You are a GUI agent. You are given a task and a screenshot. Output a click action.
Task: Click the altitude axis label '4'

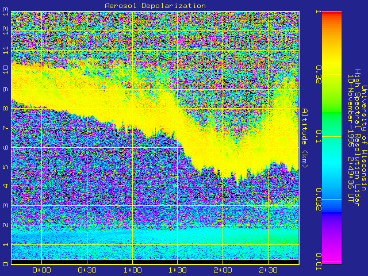click(x=5, y=186)
